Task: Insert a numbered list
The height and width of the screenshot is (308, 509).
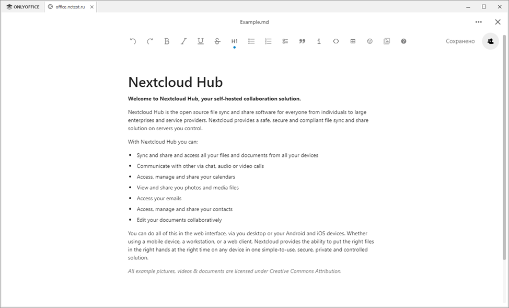Action: tap(268, 41)
